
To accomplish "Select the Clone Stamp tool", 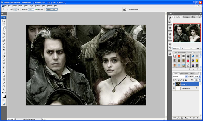I will (4, 47).
